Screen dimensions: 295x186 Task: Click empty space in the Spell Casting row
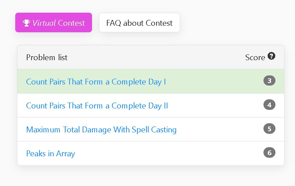tap(218, 129)
